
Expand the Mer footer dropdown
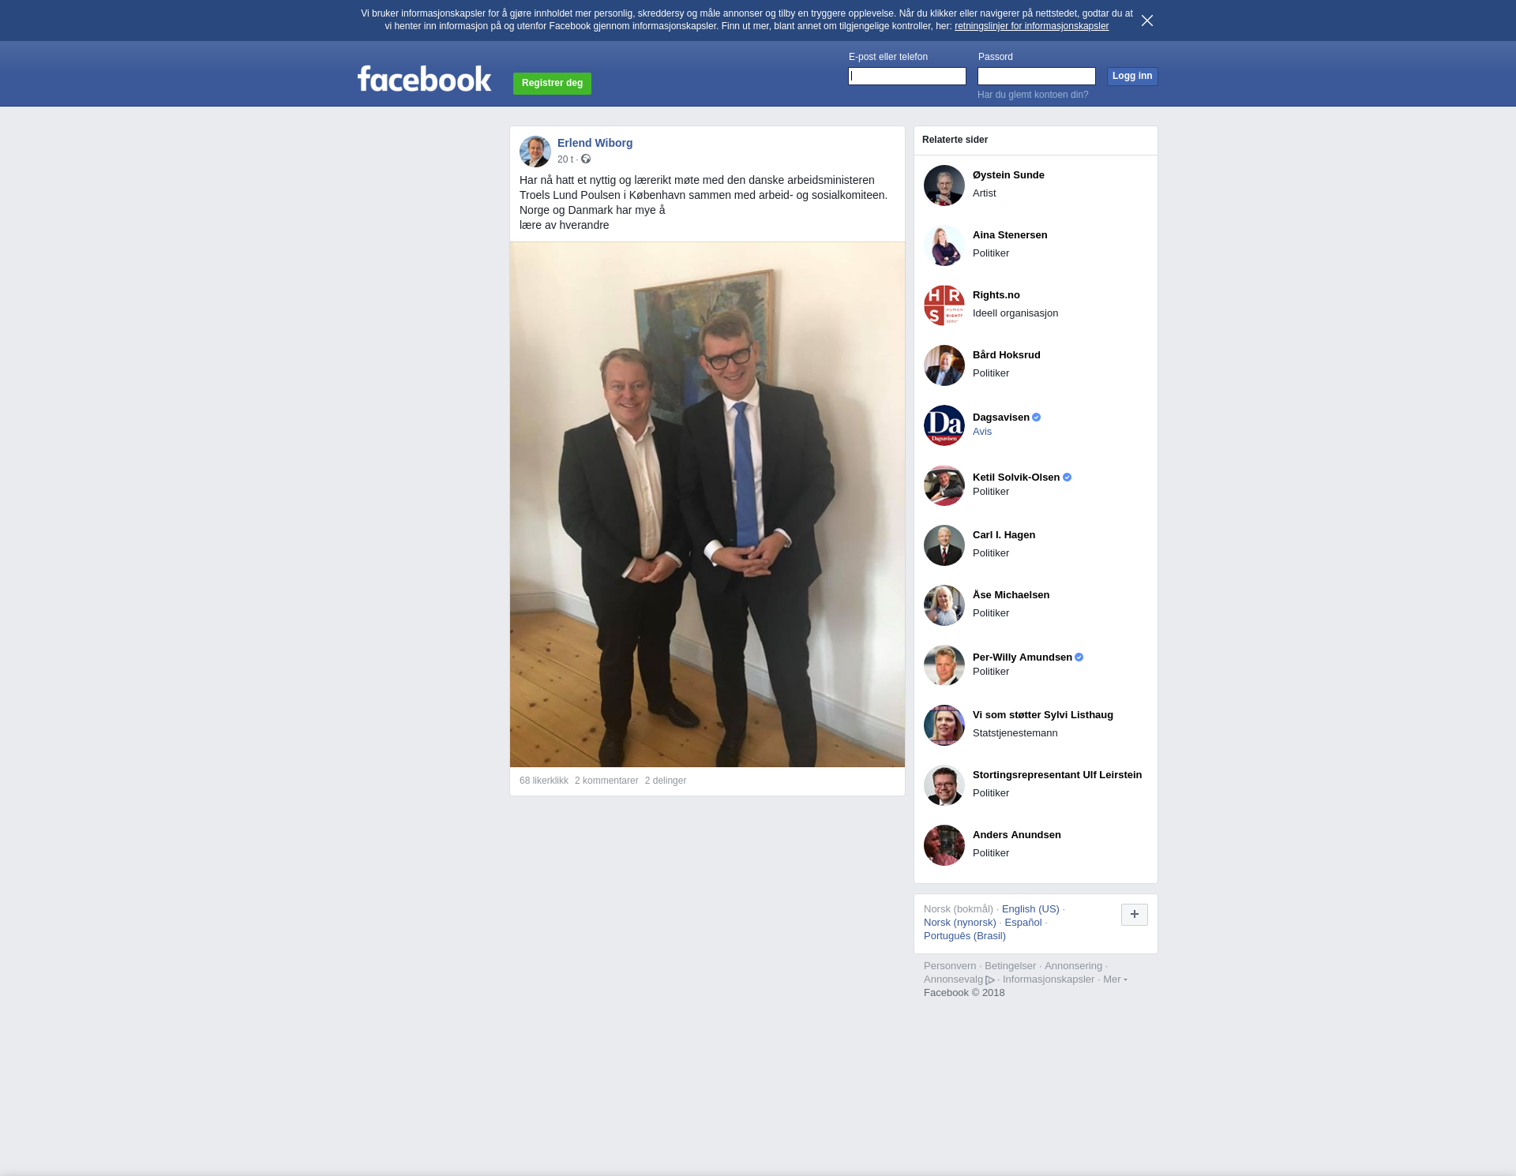[1115, 979]
